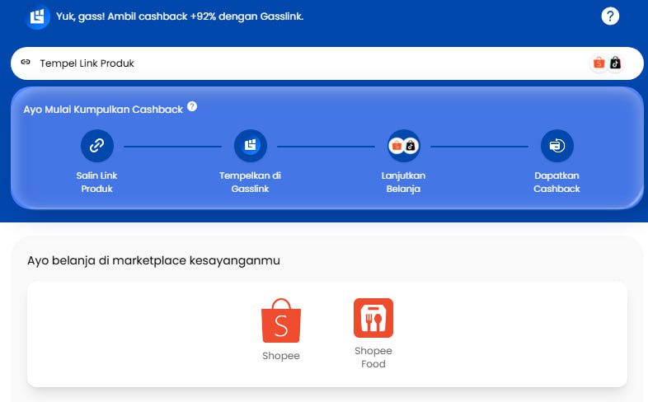Image resolution: width=648 pixels, height=402 pixels.
Task: Click the Dapatkan Cashback step label
Action: (x=556, y=182)
